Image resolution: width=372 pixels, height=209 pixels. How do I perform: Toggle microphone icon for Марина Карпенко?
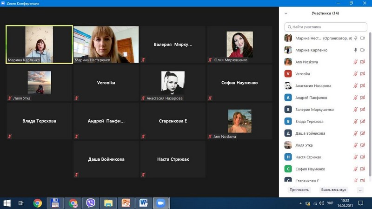click(355, 50)
